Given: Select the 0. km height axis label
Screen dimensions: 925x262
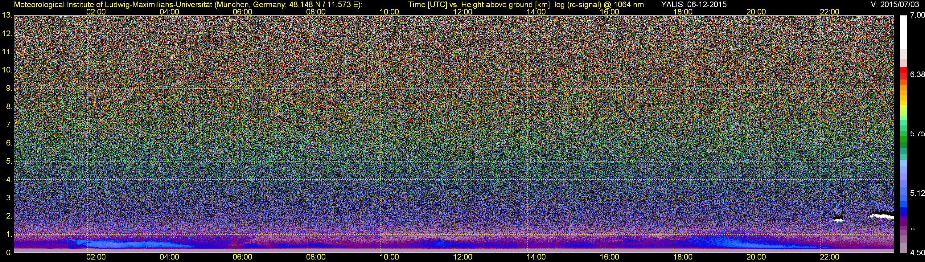Looking at the screenshot, I should pyautogui.click(x=9, y=253).
